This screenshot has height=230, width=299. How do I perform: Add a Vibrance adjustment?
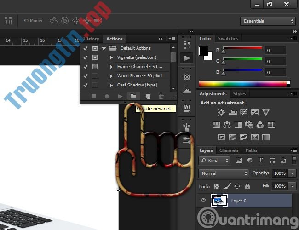click(x=265, y=112)
